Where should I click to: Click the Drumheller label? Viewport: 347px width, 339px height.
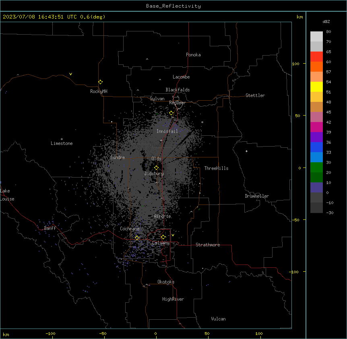257,196
